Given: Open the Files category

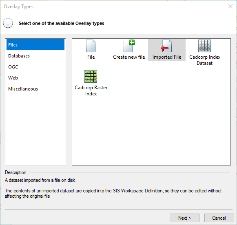Looking at the screenshot, I should pos(35,45).
